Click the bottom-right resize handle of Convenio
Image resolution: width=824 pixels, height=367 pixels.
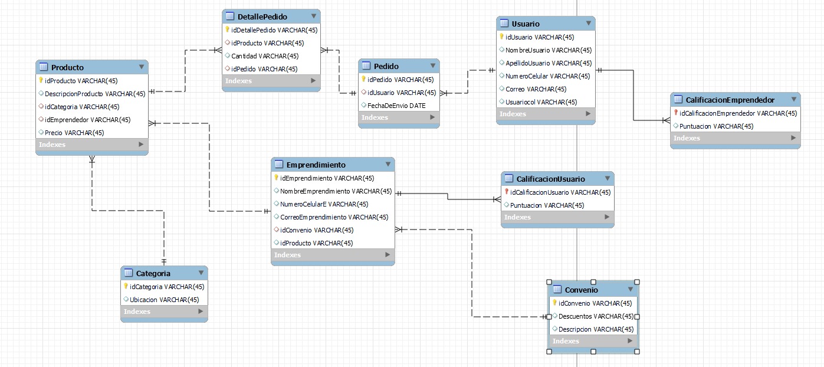pyautogui.click(x=637, y=352)
